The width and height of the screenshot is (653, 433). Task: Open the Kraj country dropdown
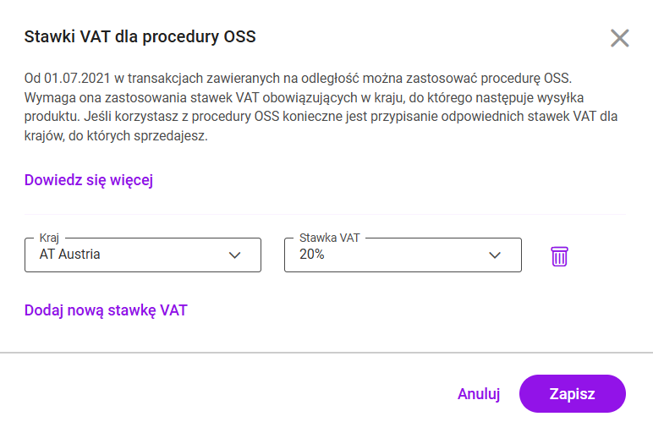(x=142, y=255)
